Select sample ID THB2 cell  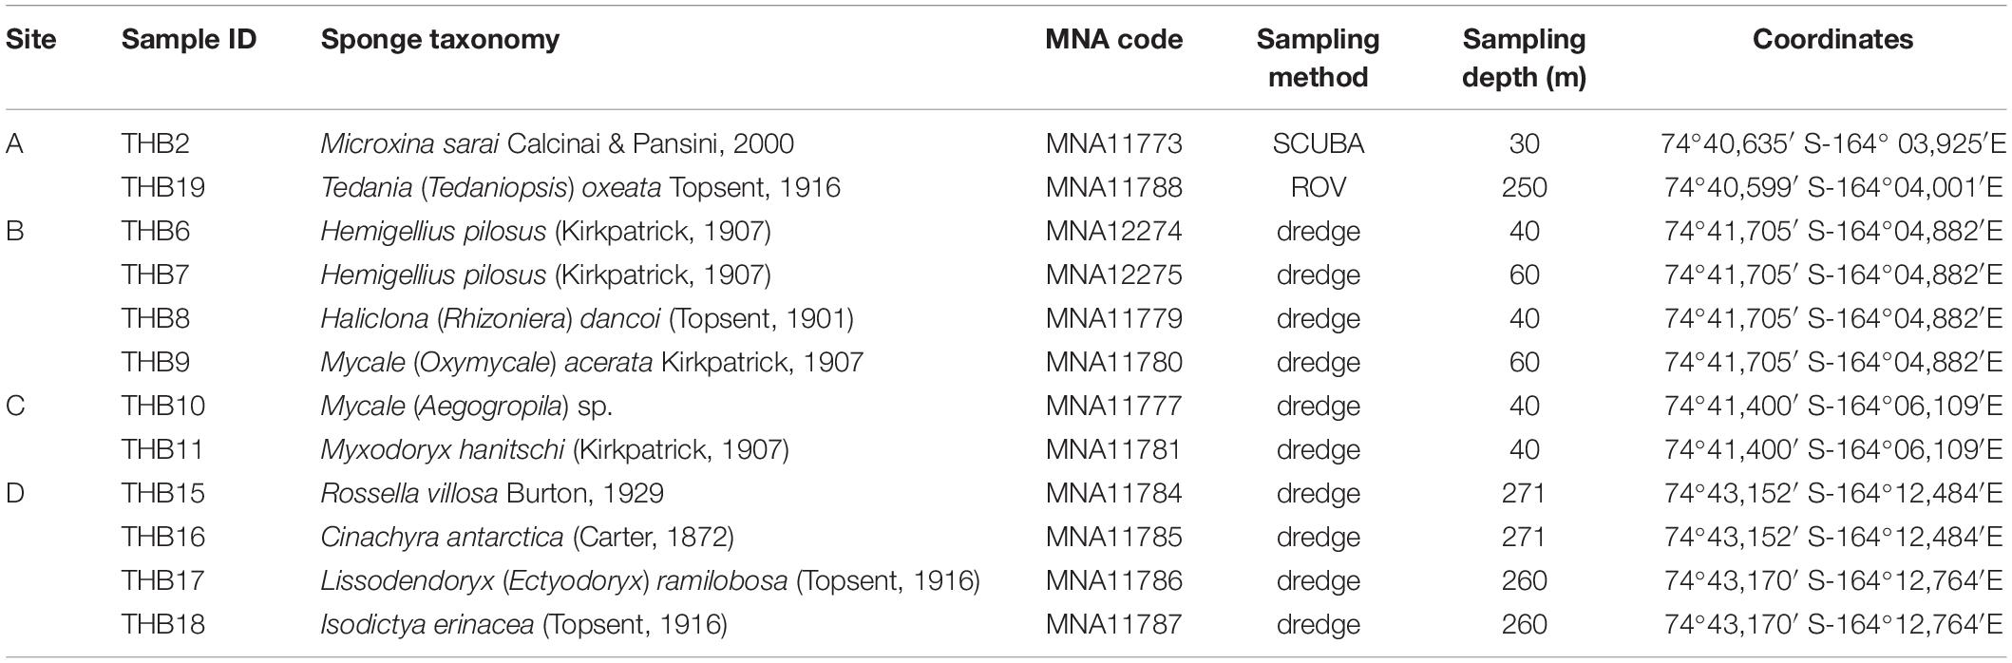pyautogui.click(x=156, y=143)
